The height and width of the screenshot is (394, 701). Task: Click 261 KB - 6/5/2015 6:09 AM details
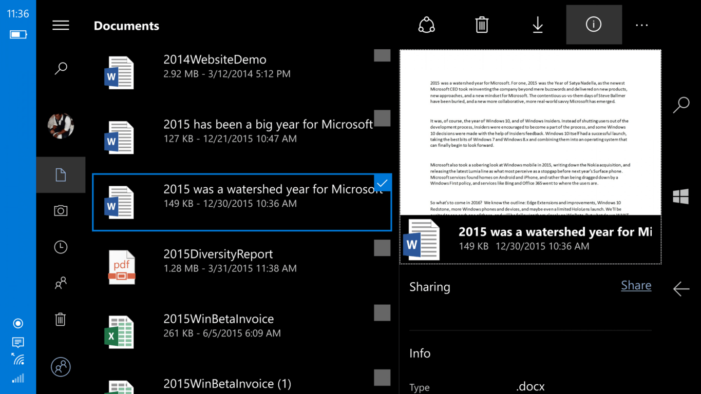pos(222,333)
